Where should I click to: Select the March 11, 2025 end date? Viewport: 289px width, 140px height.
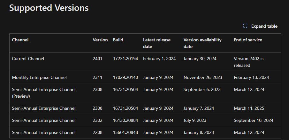tap(249, 108)
